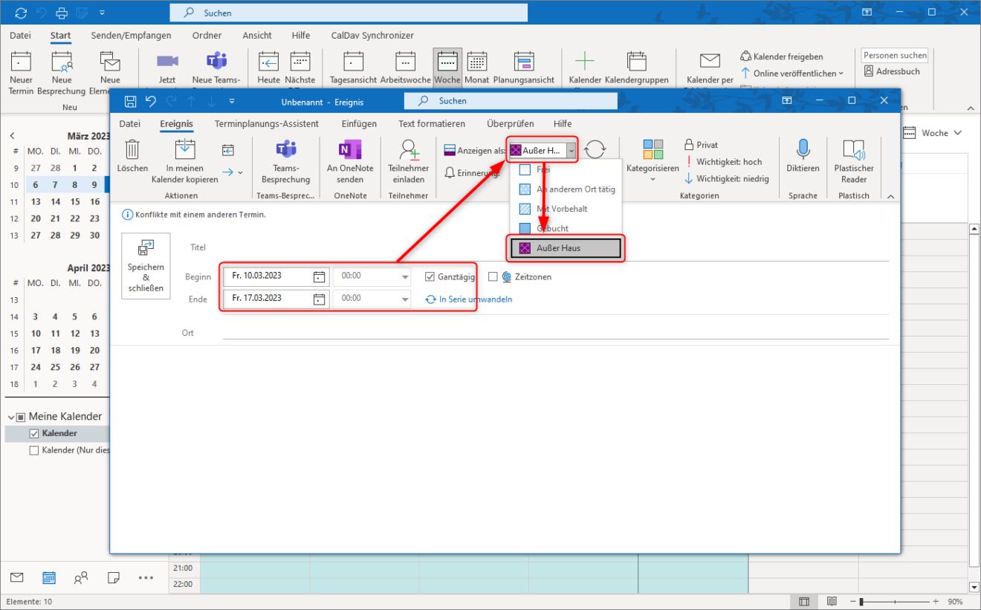Send event with An OneNote senden
The height and width of the screenshot is (610, 981).
coord(350,160)
